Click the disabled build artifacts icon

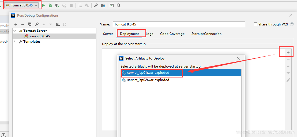[87, 6]
